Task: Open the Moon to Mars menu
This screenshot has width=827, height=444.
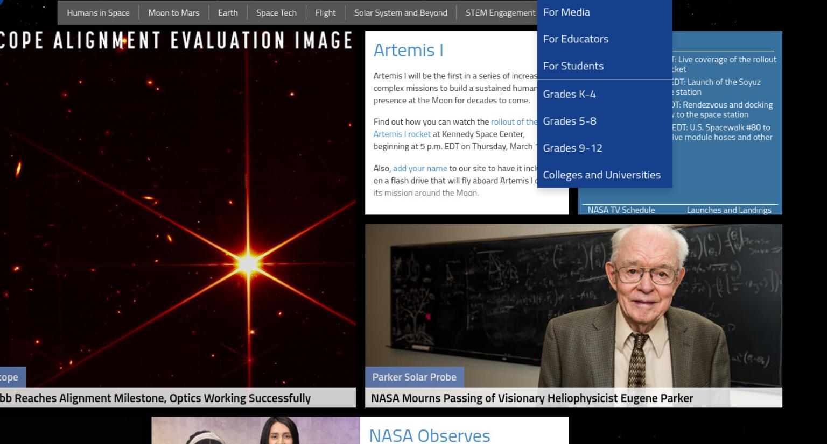Action: click(174, 13)
